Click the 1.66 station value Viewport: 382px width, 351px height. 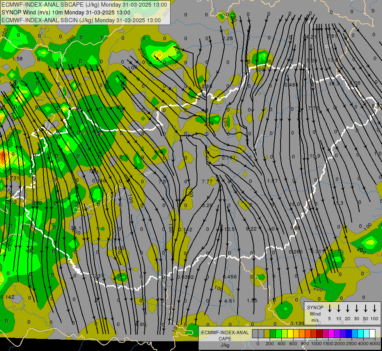295,228
